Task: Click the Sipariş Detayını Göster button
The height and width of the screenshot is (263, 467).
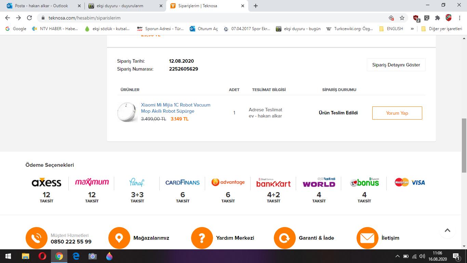Action: point(396,65)
